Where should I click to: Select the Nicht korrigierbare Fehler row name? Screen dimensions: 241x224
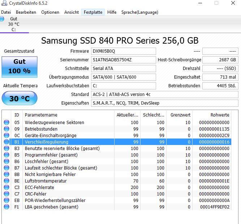[x=50, y=175]
